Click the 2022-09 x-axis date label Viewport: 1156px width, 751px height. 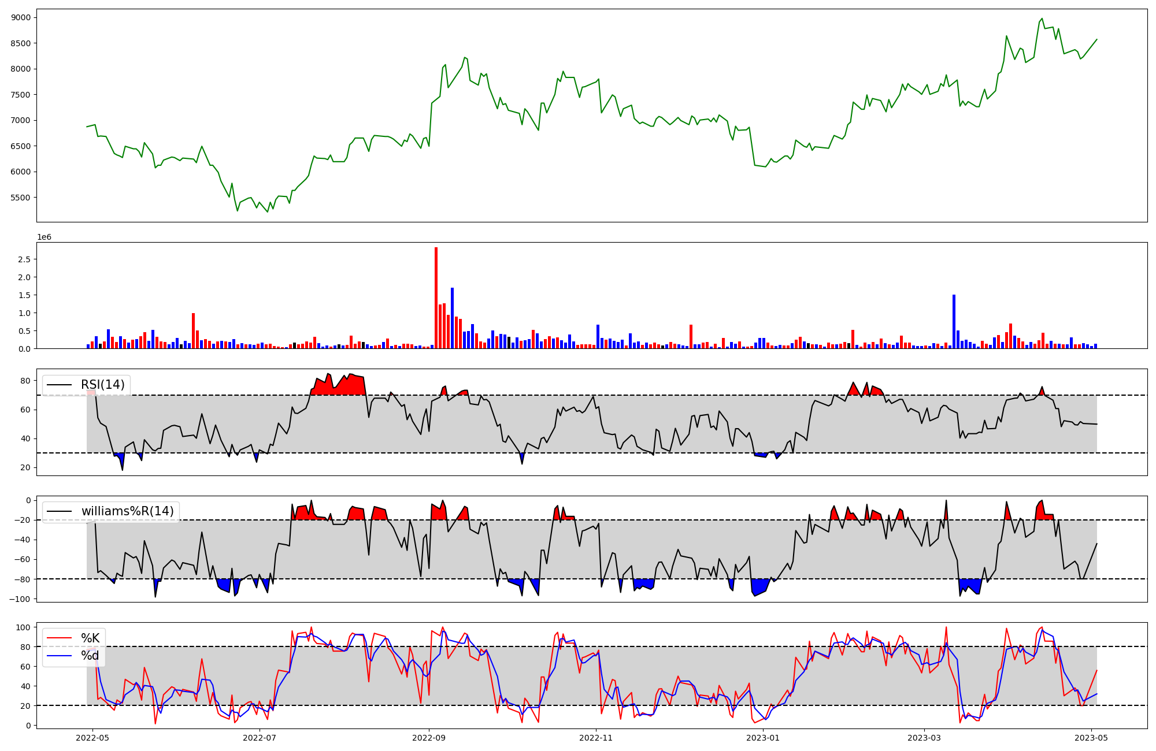(x=429, y=738)
